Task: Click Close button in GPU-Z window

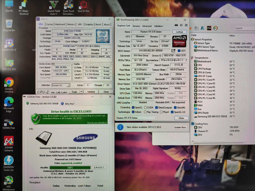Action: coord(181,118)
